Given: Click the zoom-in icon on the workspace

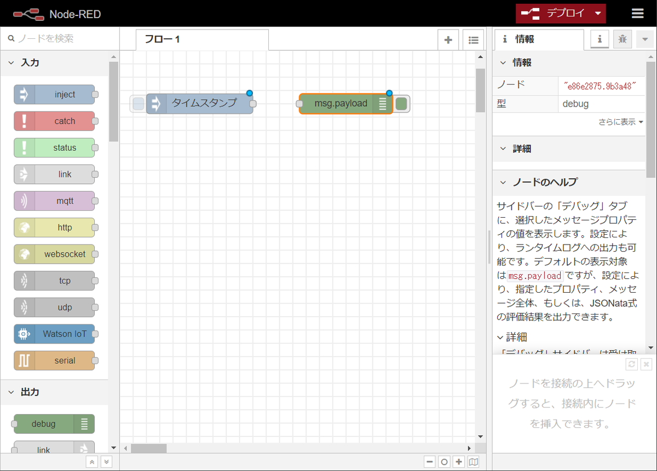Looking at the screenshot, I should (459, 461).
